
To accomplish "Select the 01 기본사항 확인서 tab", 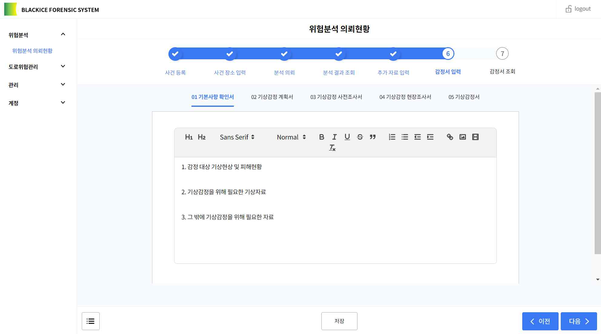I will click(213, 97).
